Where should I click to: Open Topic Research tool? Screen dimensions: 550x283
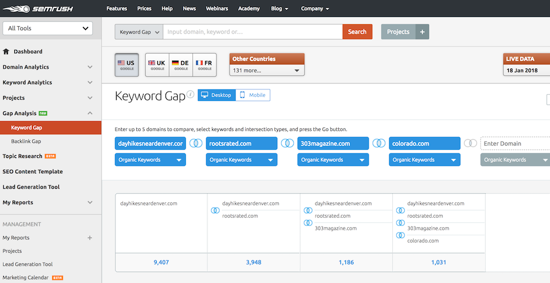tap(23, 156)
